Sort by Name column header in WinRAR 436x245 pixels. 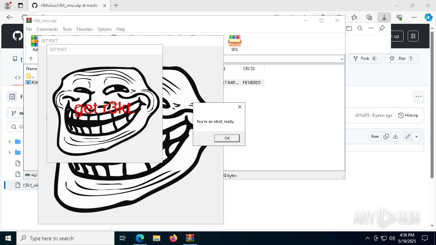click(31, 69)
